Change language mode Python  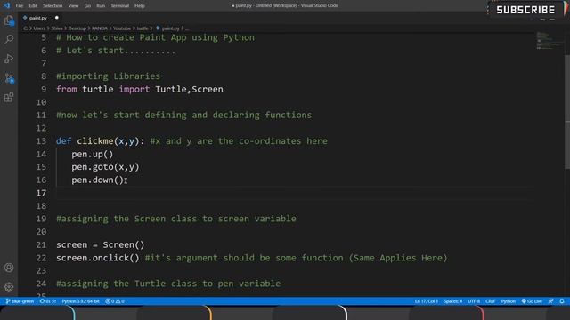[509, 301]
